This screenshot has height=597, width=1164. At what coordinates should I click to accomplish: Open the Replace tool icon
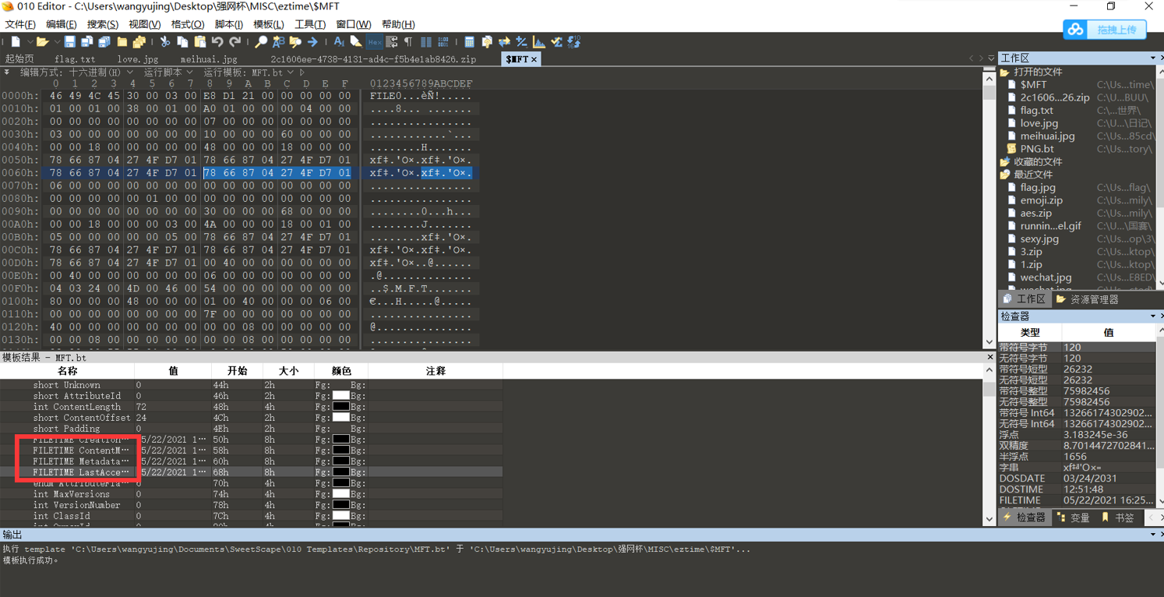point(278,42)
